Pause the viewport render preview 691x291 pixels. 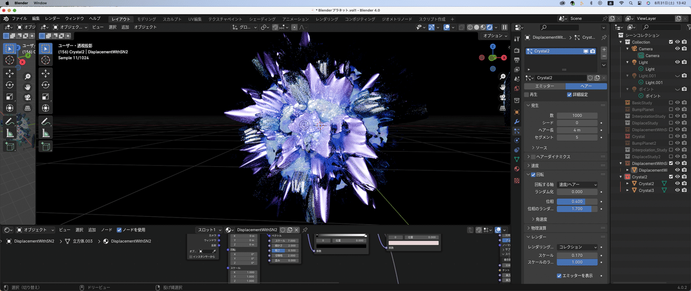pyautogui.click(x=505, y=27)
